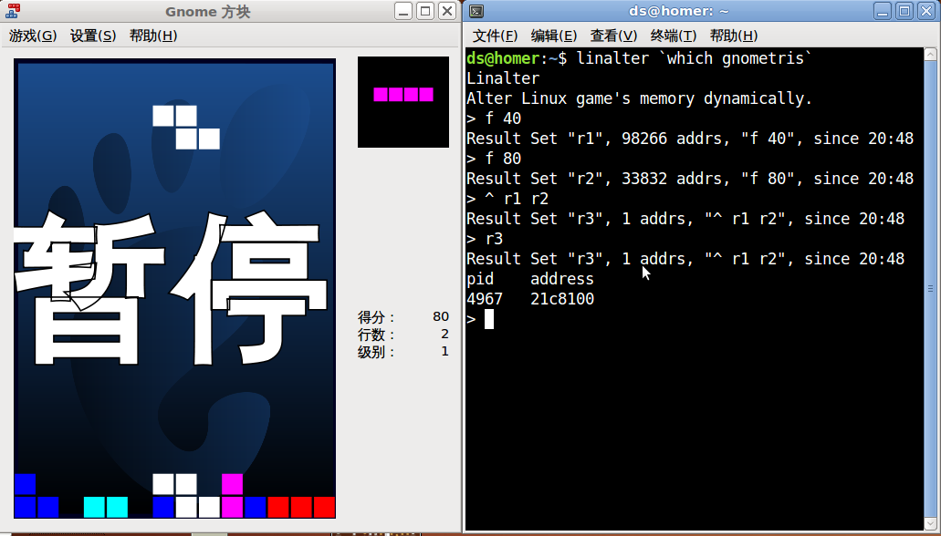Click the Gnome 方块 window icon

pyautogui.click(x=12, y=11)
